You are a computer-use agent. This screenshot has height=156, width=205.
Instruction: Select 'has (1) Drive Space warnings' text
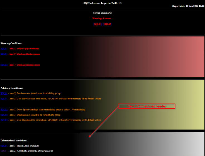coord(47,110)
